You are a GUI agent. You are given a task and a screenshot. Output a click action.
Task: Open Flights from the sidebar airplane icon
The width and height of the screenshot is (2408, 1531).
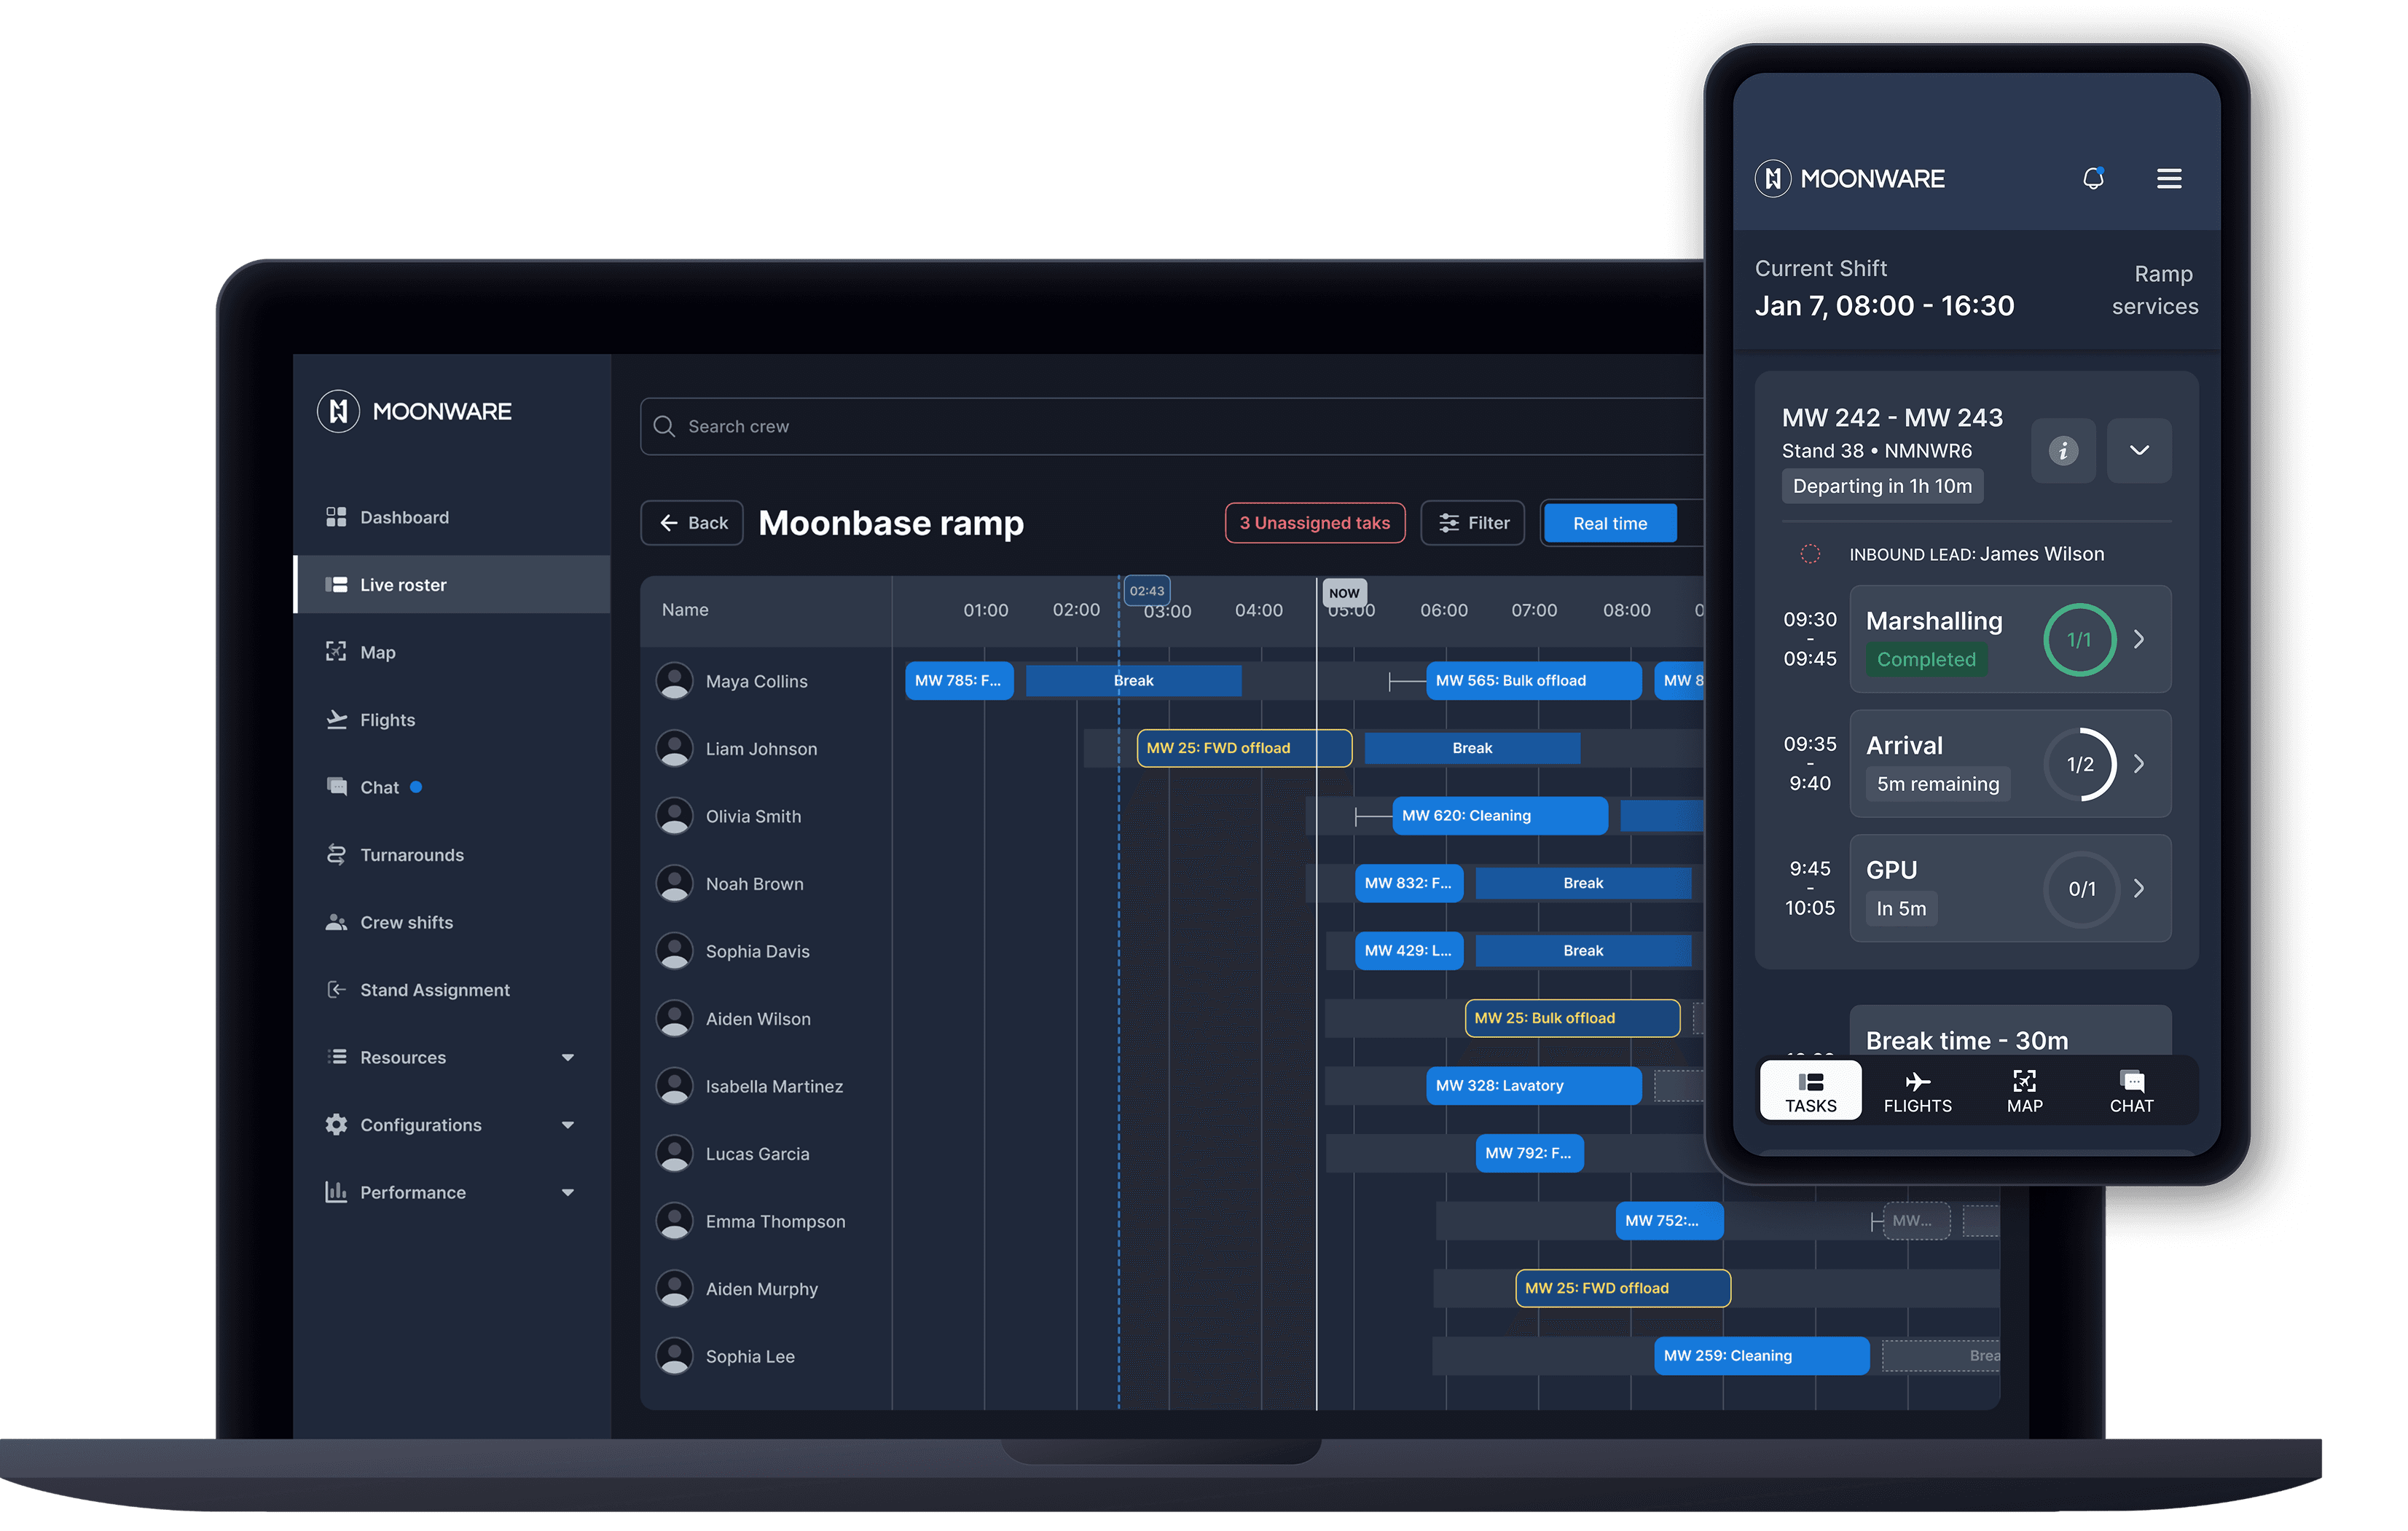(336, 720)
